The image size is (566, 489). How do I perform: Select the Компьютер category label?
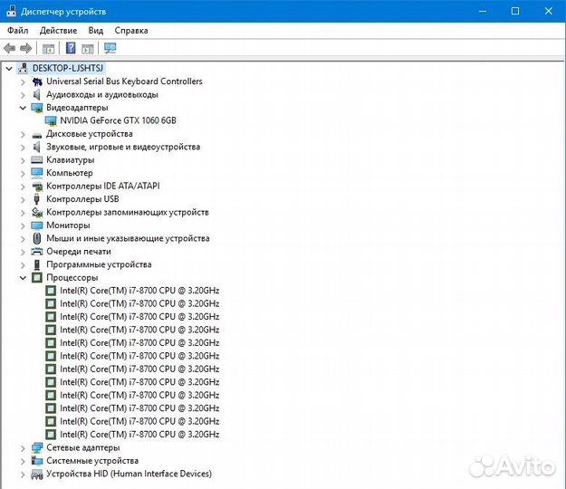point(70,173)
